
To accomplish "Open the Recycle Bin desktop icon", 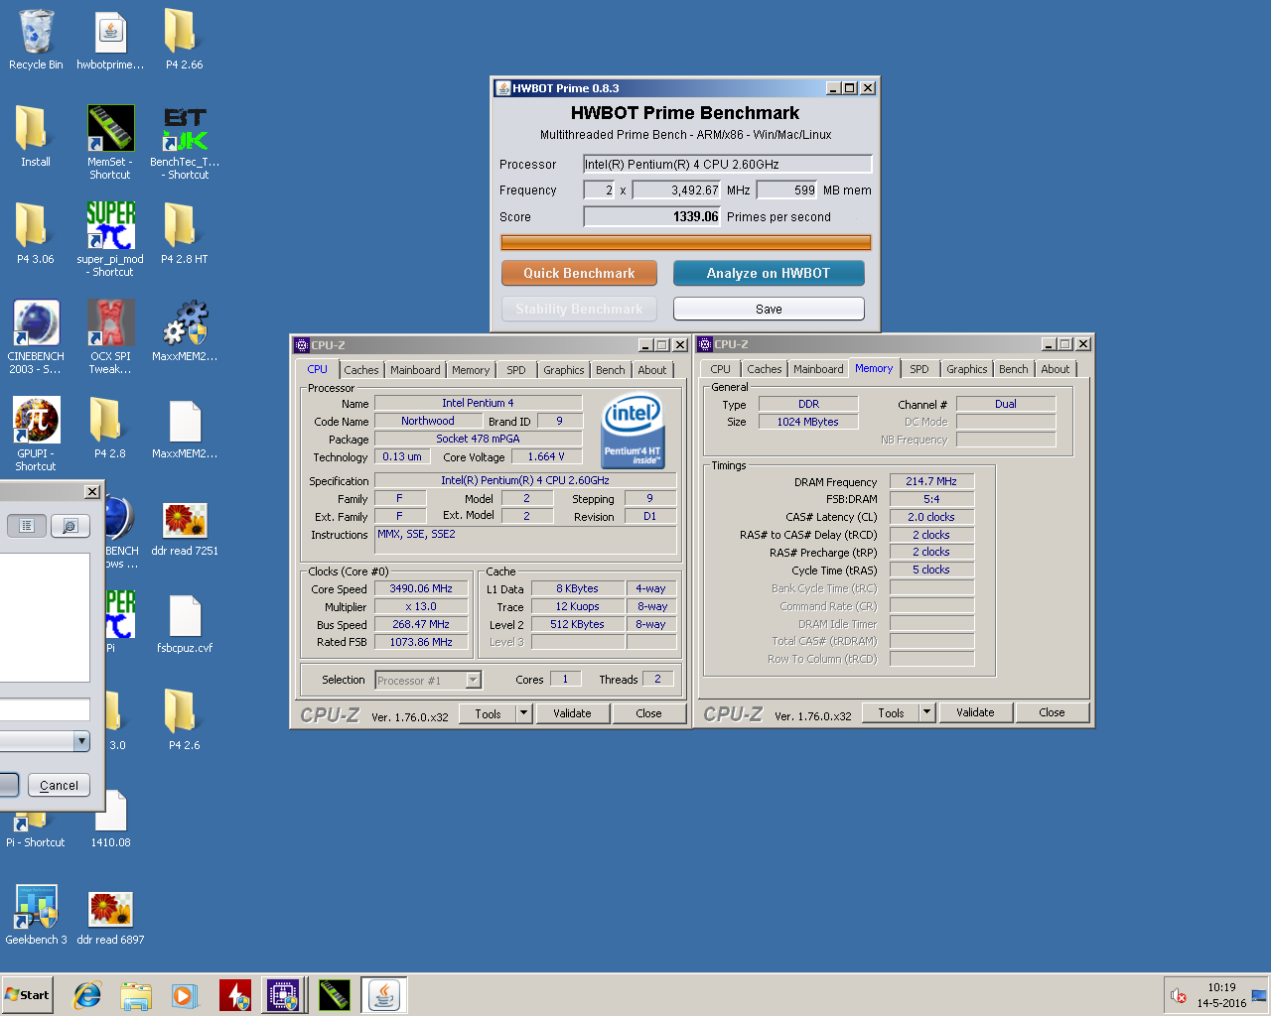I will (x=36, y=40).
